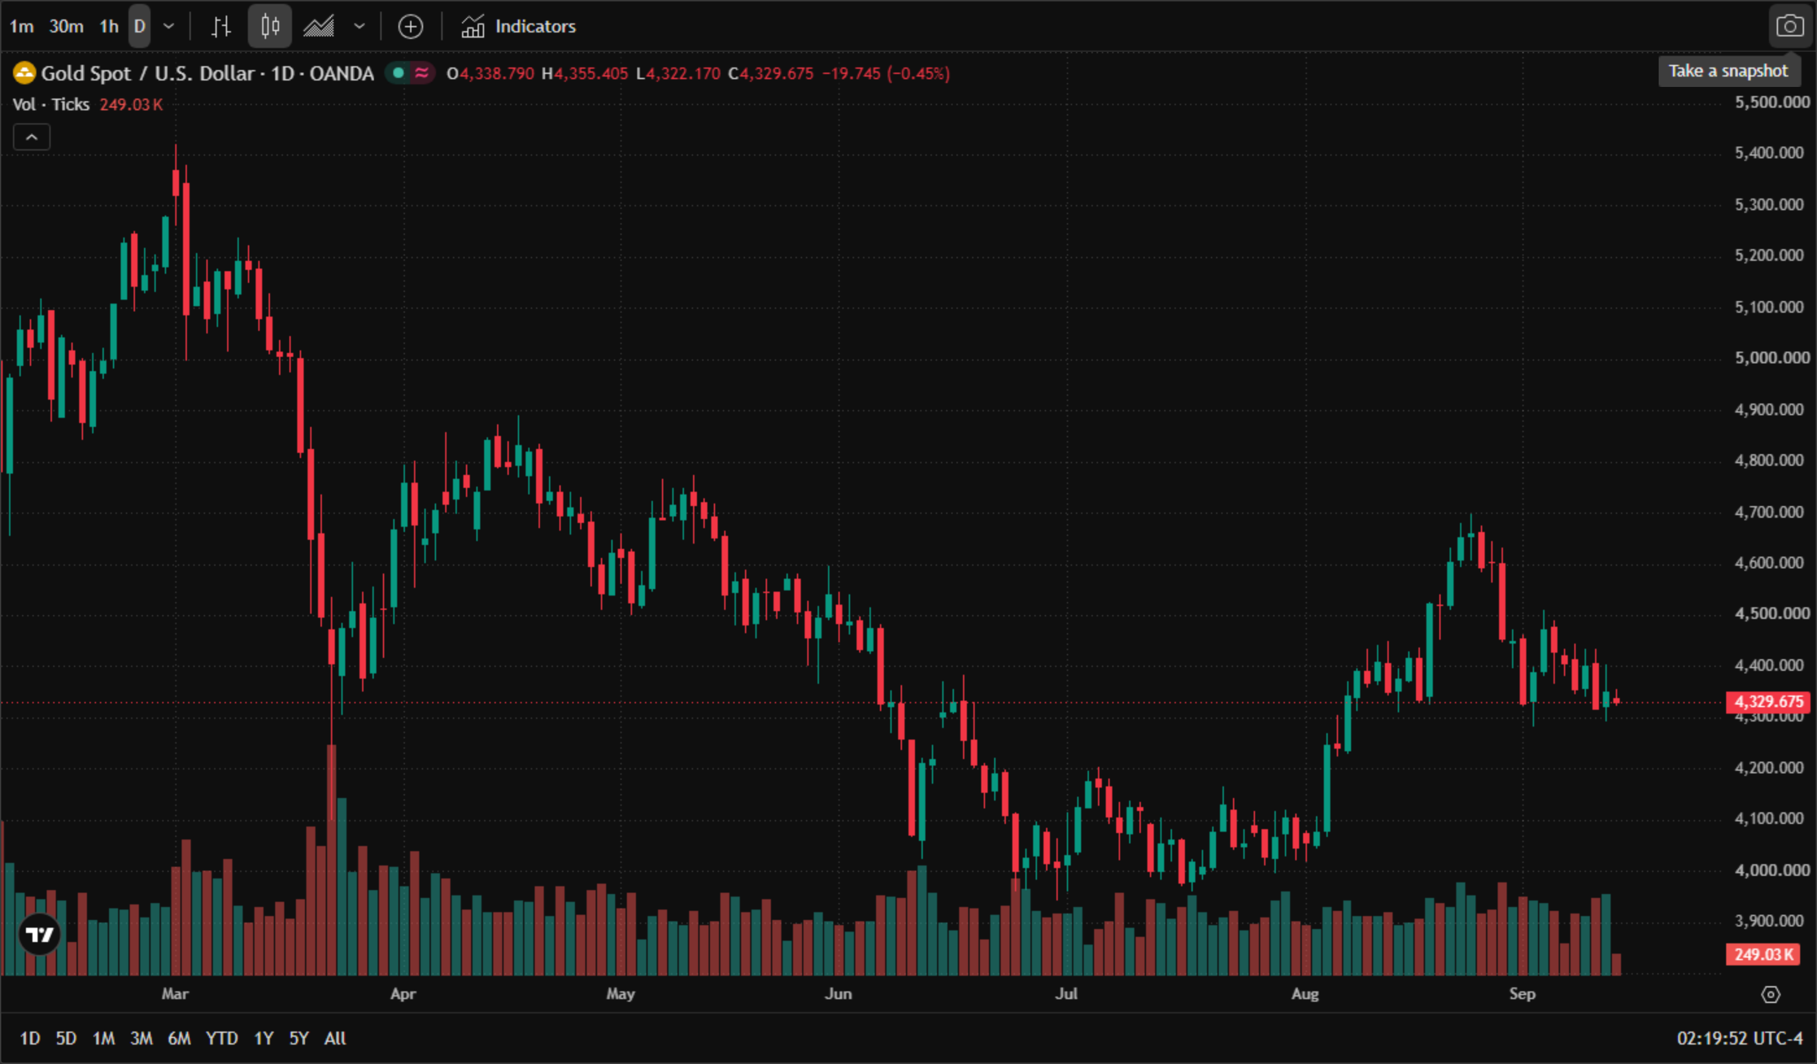1817x1064 pixels.
Task: Collapse the indicator legend chevron
Action: (32, 137)
